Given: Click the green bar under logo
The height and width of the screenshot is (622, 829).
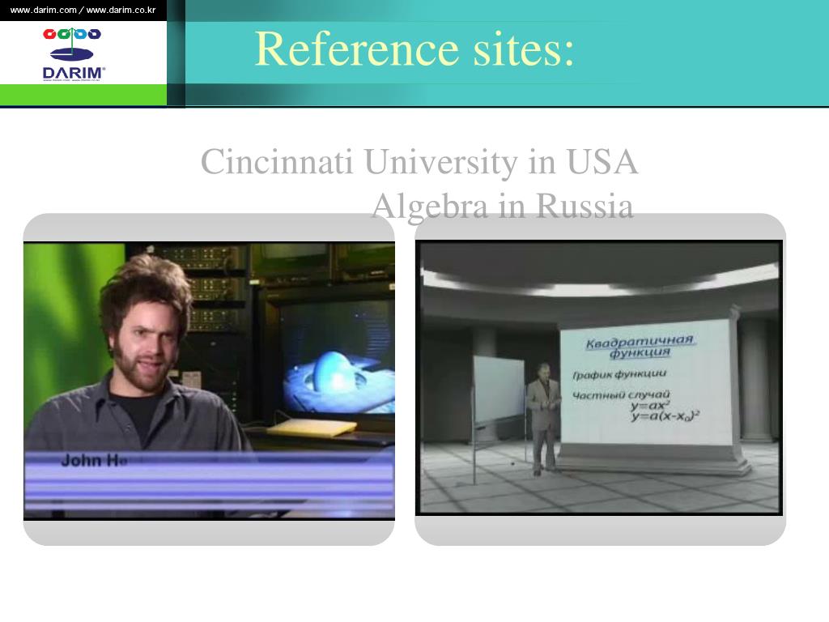Looking at the screenshot, I should coord(83,95).
